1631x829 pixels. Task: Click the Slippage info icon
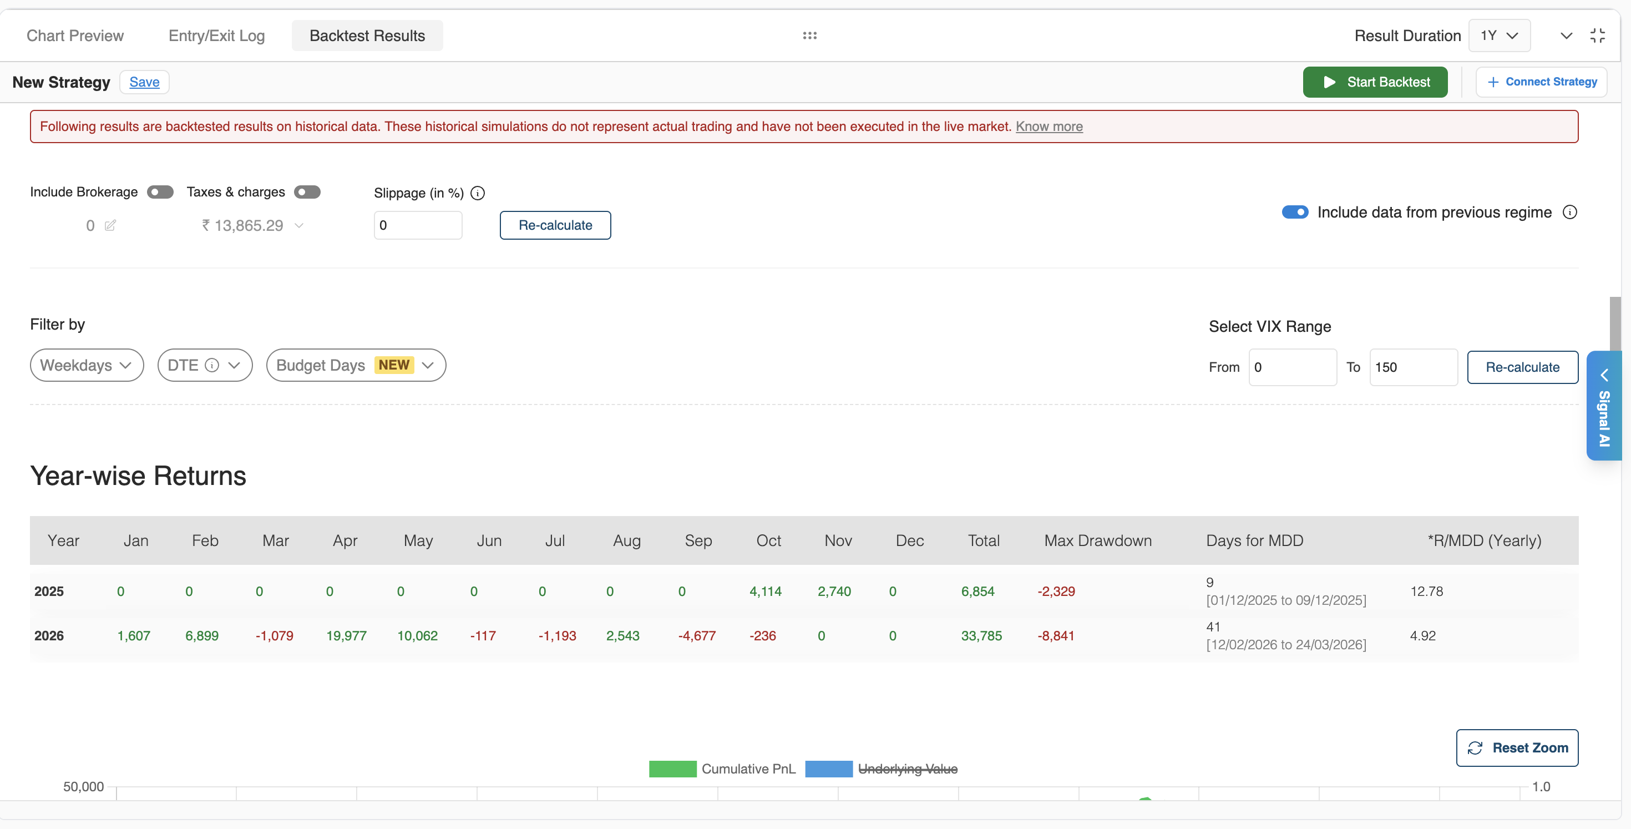478,193
